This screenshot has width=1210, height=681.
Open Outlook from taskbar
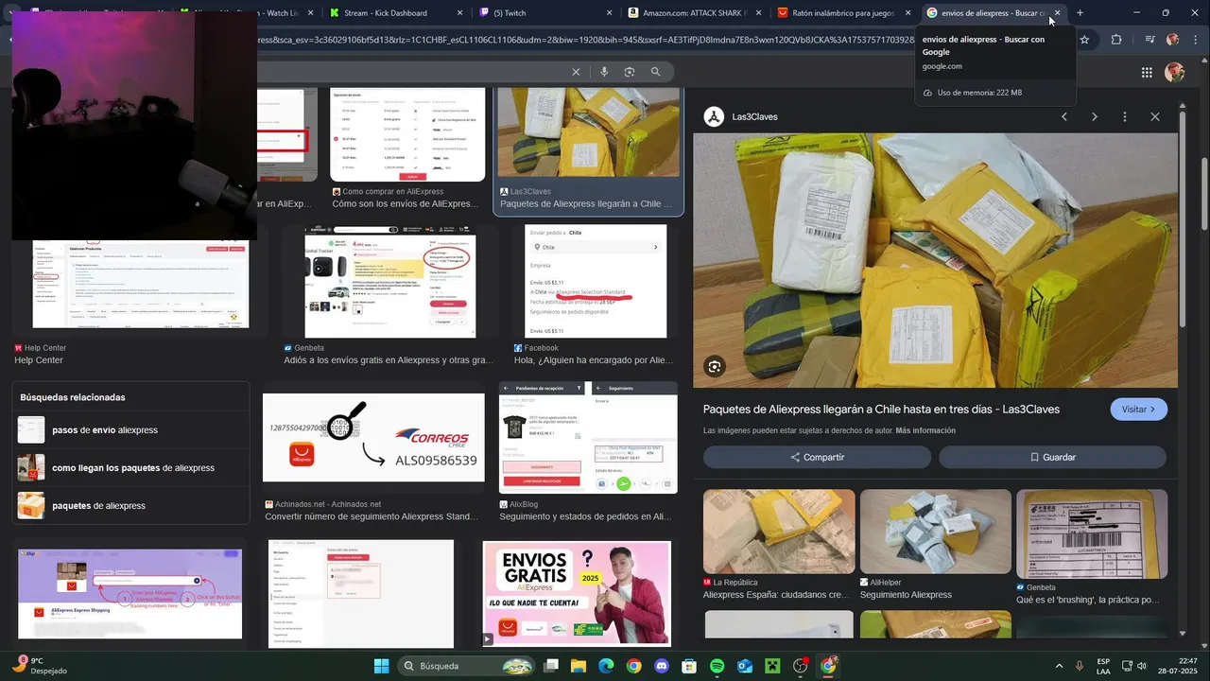[x=745, y=666]
